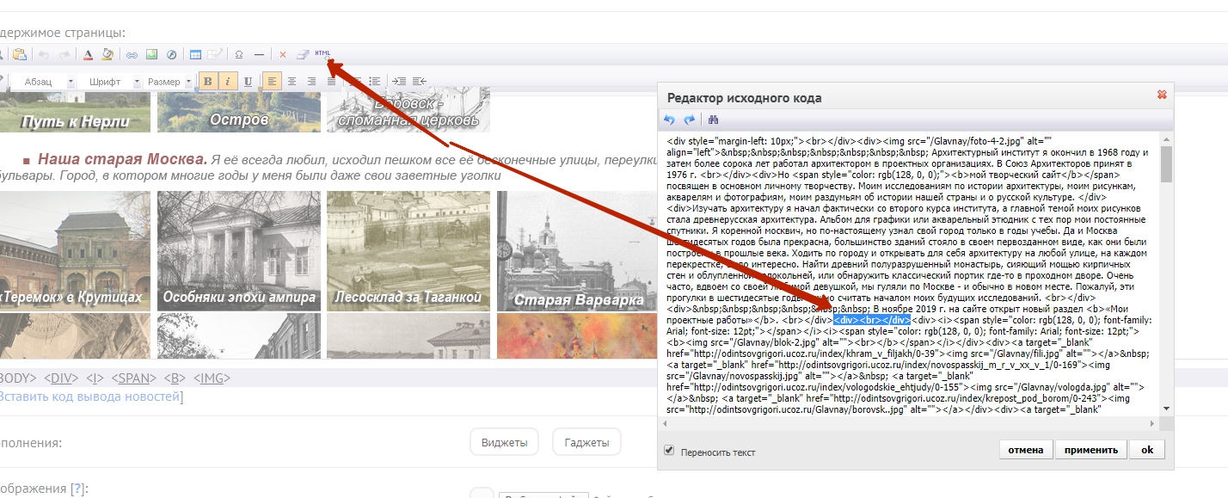Image resolution: width=1228 pixels, height=498 pixels.
Task: Select the DIV tag in element path
Action: [60, 378]
